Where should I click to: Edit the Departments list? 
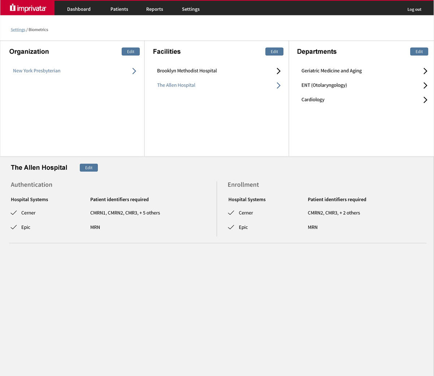coord(419,52)
